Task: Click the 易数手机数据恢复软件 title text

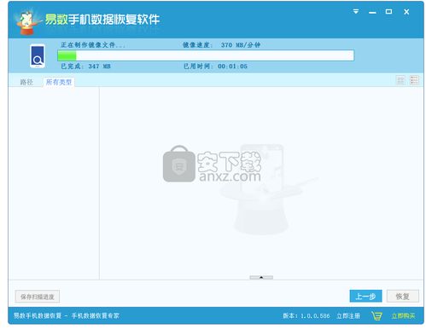Action: pos(102,20)
